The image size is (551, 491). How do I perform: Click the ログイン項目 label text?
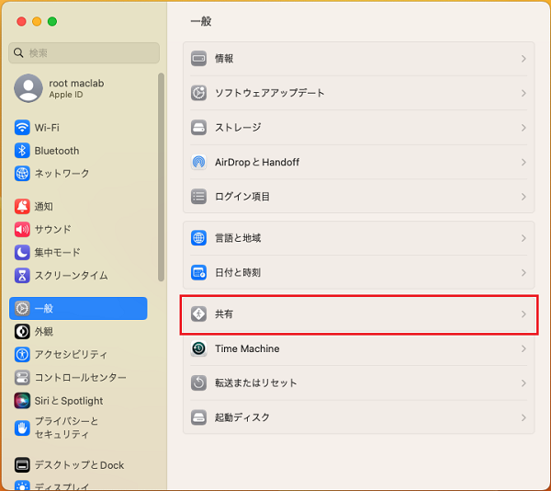(x=242, y=197)
